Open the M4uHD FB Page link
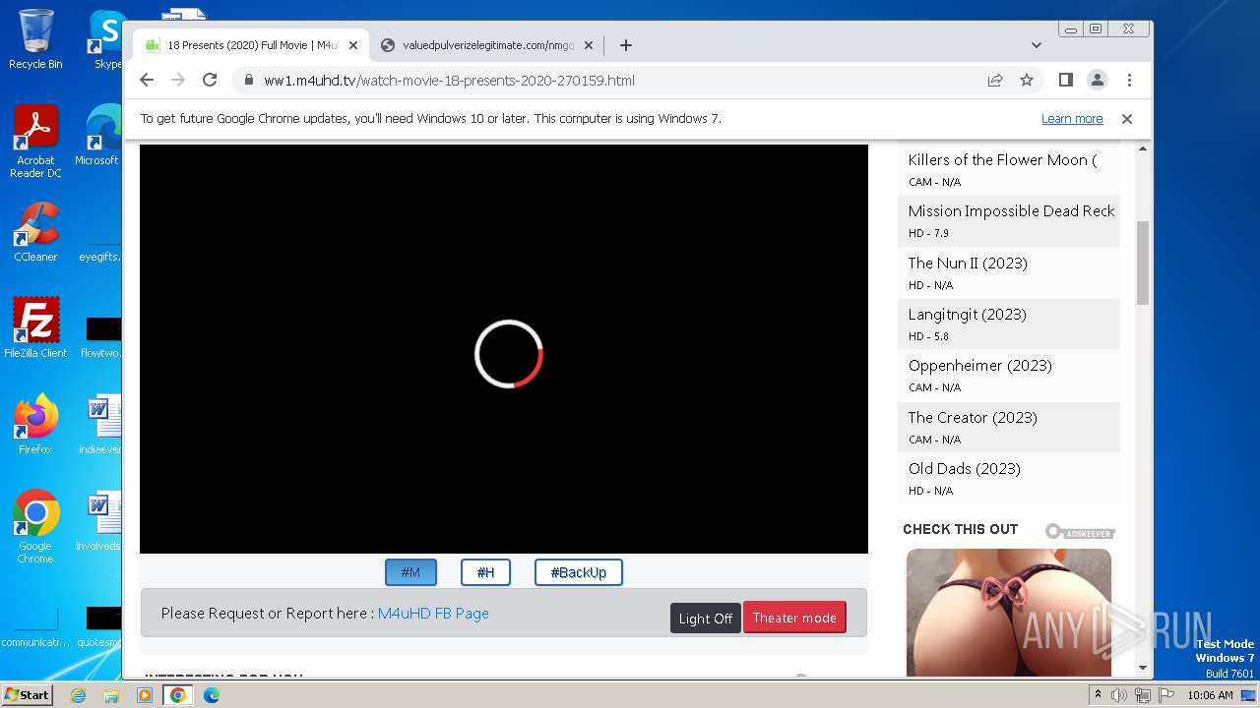1260x708 pixels. (433, 614)
